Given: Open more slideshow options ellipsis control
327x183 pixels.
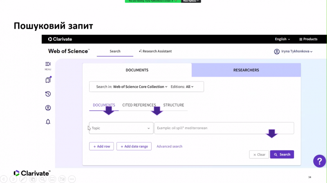Looking at the screenshot, I should (x=72, y=179).
